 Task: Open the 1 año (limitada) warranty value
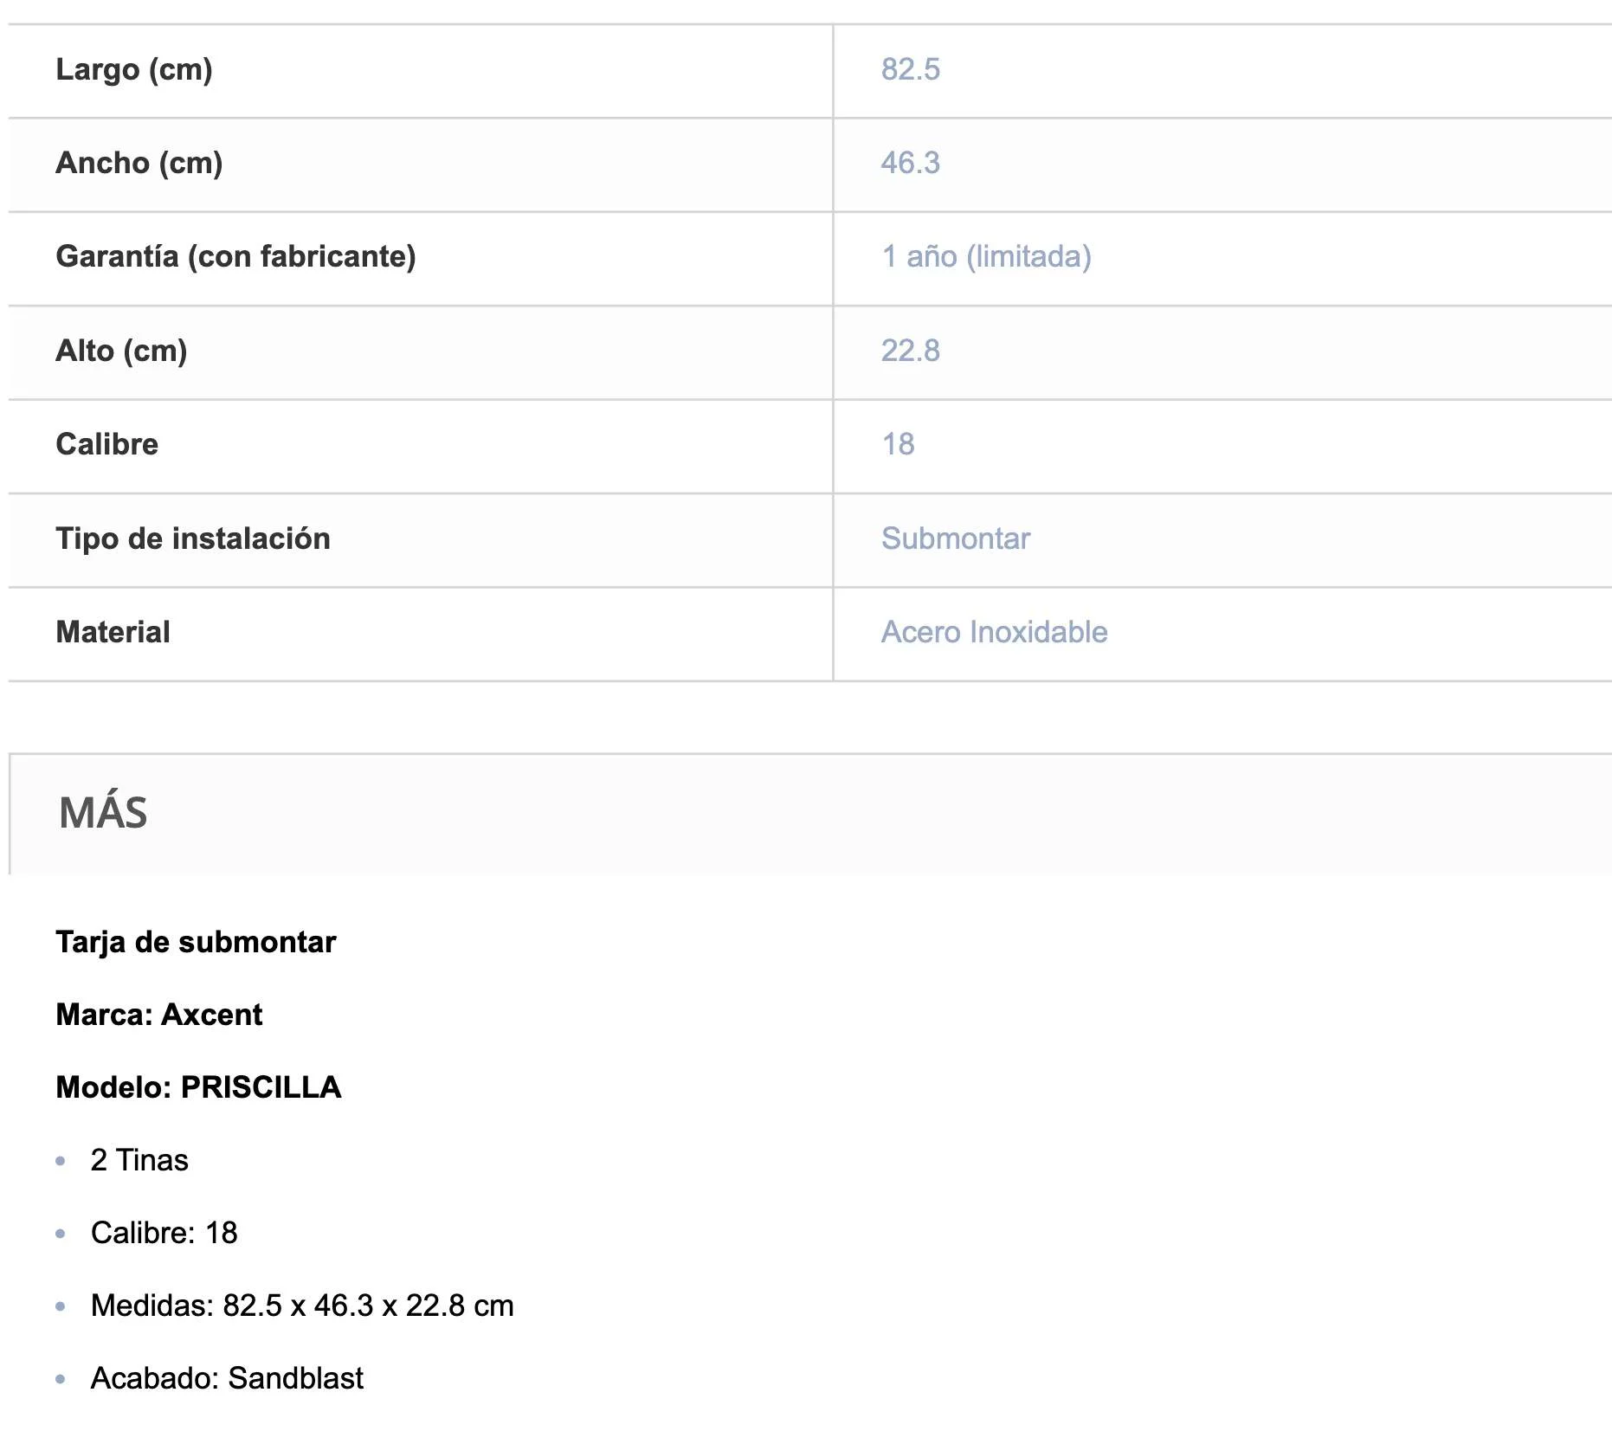[986, 256]
